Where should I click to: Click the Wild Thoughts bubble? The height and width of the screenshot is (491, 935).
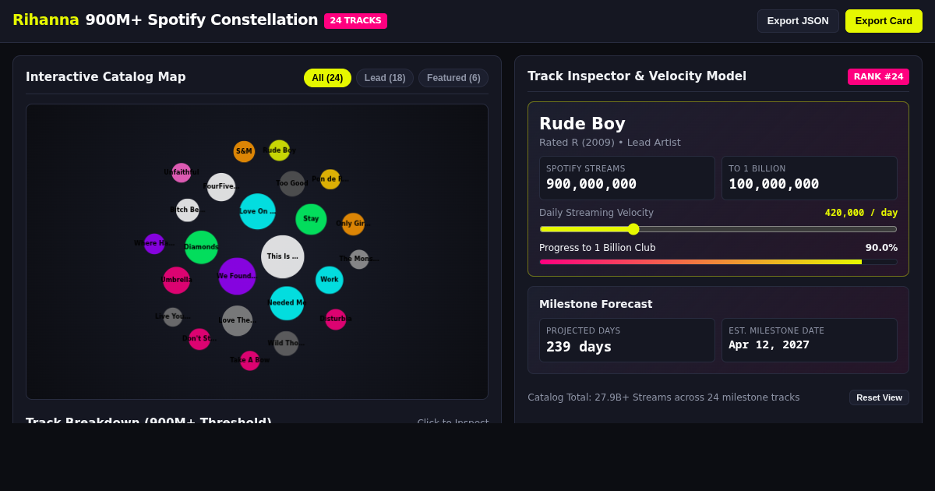pyautogui.click(x=286, y=343)
